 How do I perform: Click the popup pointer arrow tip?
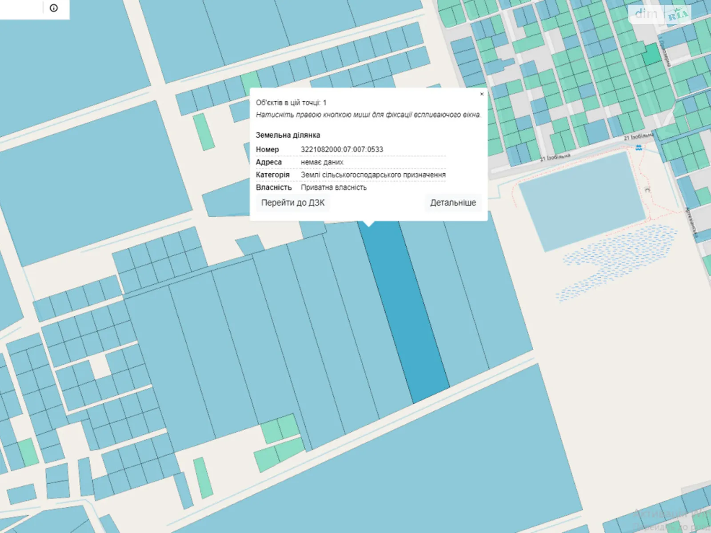369,225
